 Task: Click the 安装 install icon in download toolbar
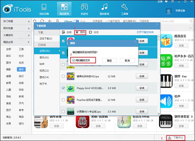point(63,32)
